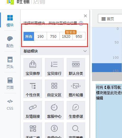Select the 宝贝推荐 module
122x138 pixels.
click(x=33, y=67)
